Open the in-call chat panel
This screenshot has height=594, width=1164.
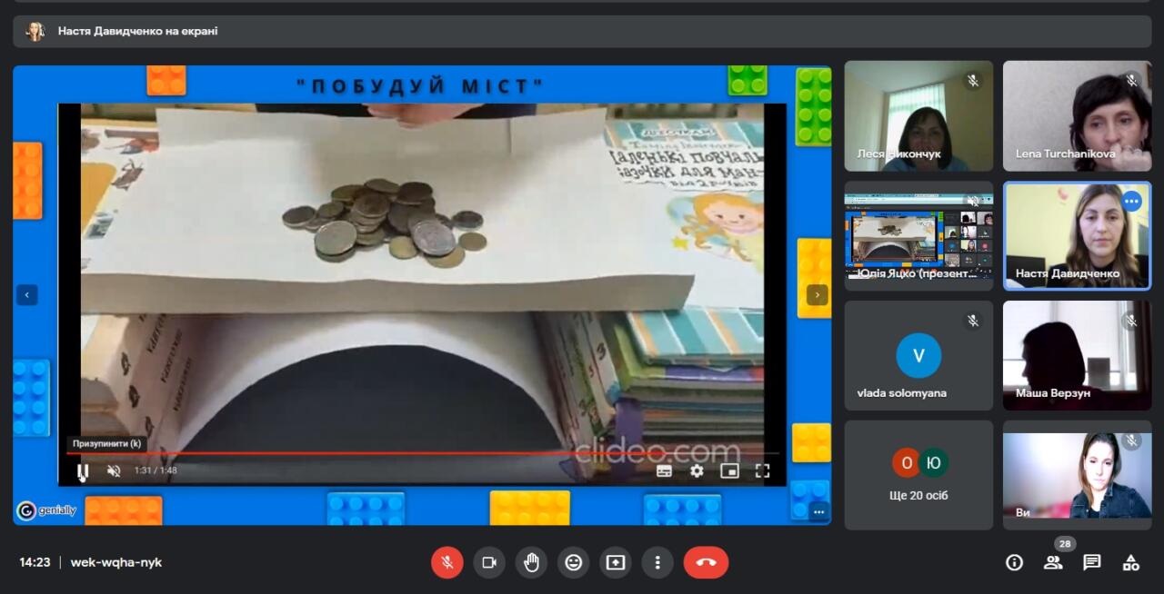pyautogui.click(x=1092, y=562)
